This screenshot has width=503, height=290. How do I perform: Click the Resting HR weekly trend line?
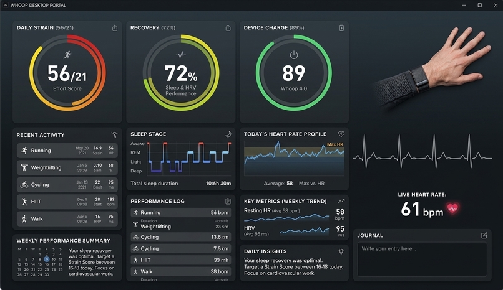[x=286, y=218]
